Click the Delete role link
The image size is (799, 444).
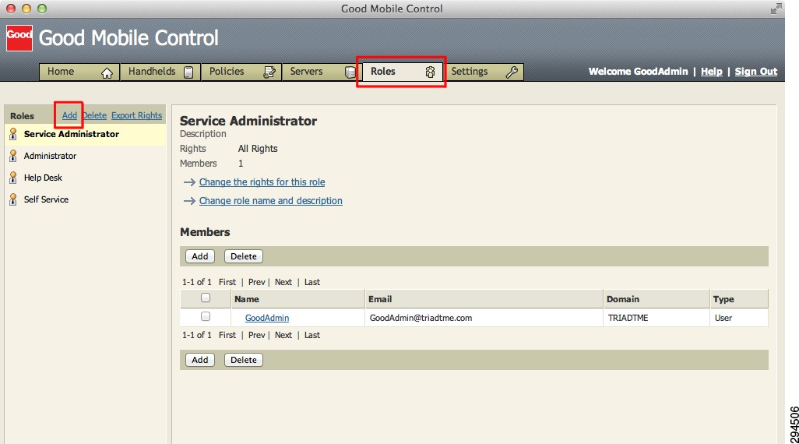pyautogui.click(x=95, y=115)
